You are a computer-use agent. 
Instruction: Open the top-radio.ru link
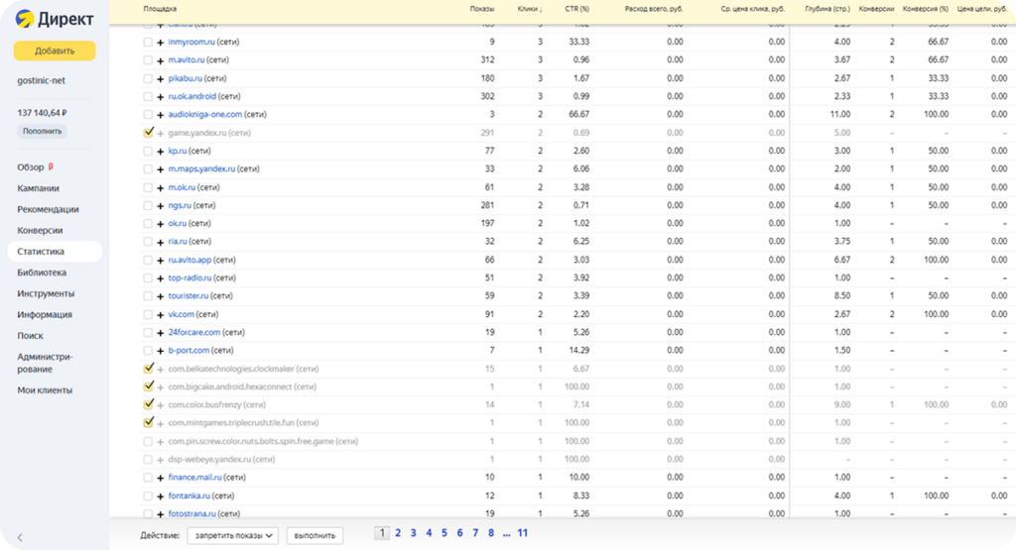pos(190,277)
